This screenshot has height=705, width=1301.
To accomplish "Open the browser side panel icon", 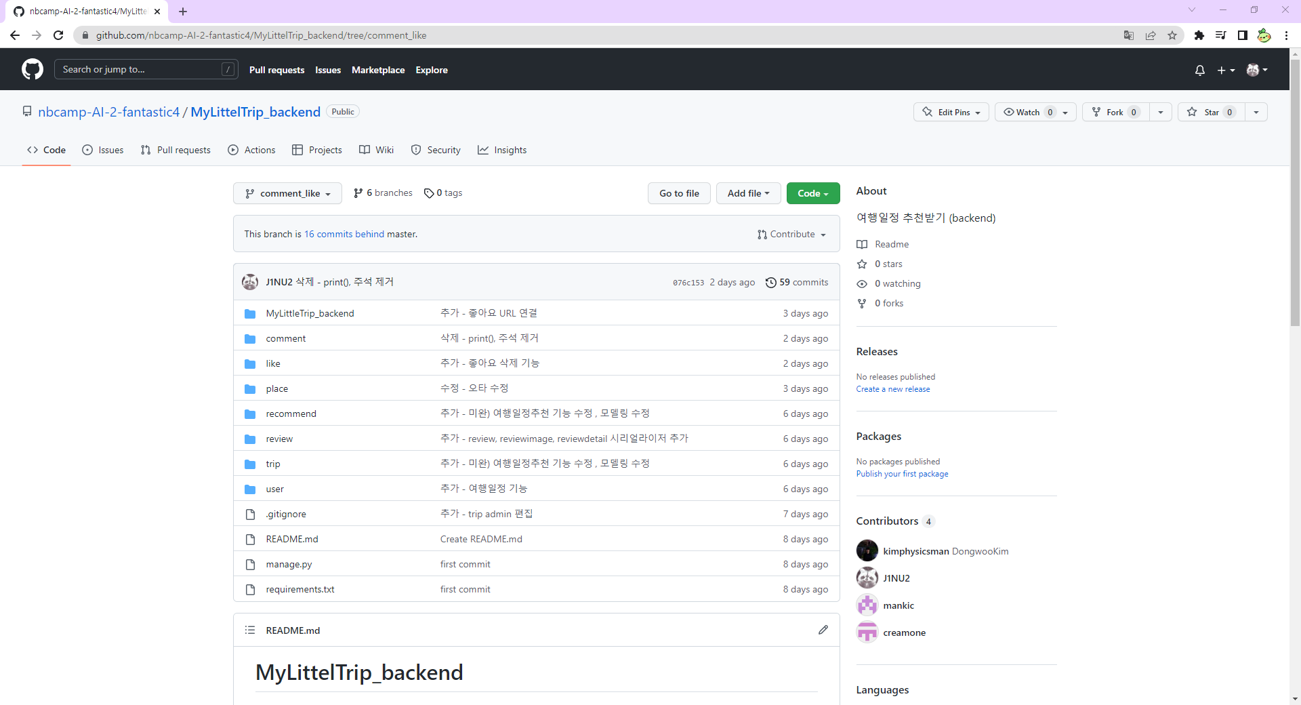I will [x=1243, y=35].
